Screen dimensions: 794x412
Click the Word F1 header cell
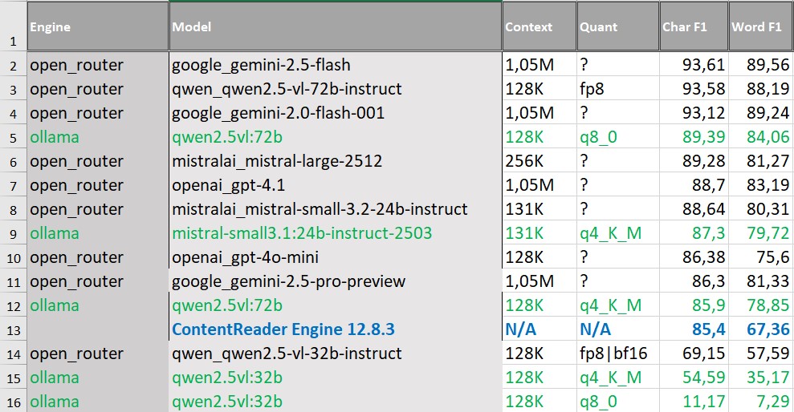point(760,27)
